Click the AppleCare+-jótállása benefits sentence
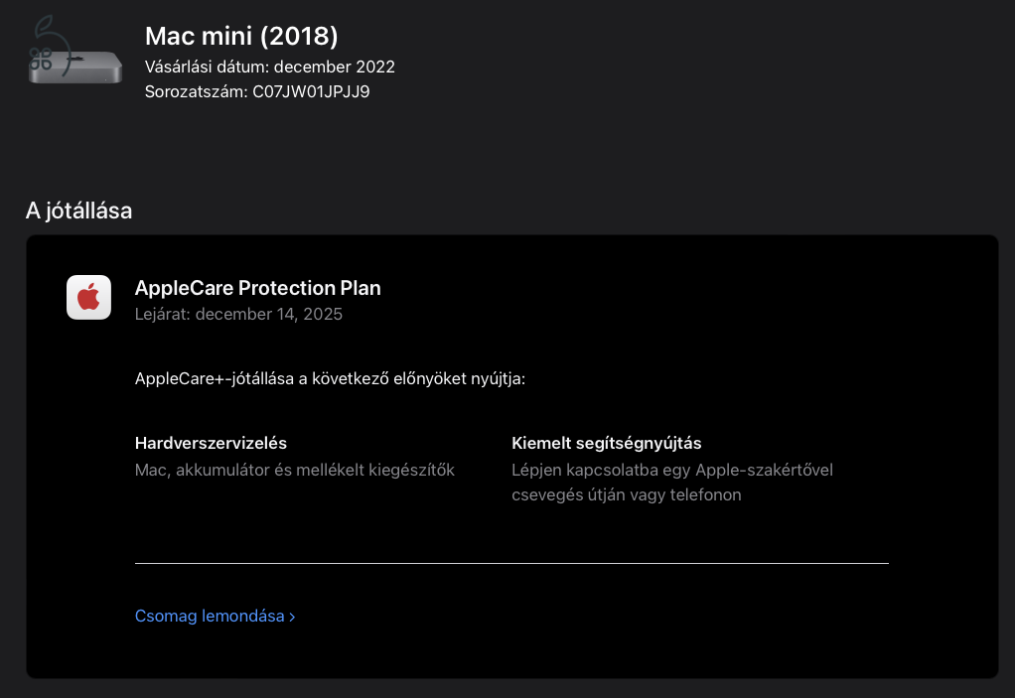Viewport: 1015px width, 698px height. coord(330,379)
